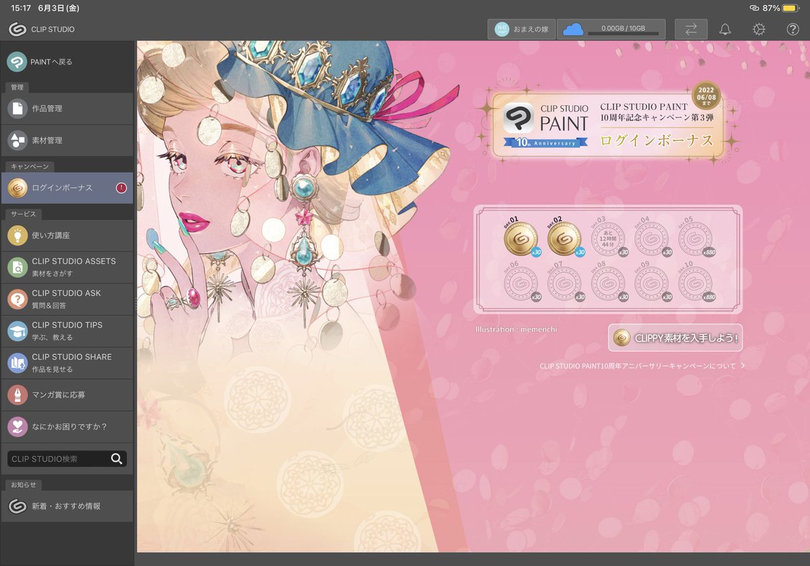This screenshot has width=810, height=566.
Task: Click the DAY 01 gold coin
Action: 522,238
